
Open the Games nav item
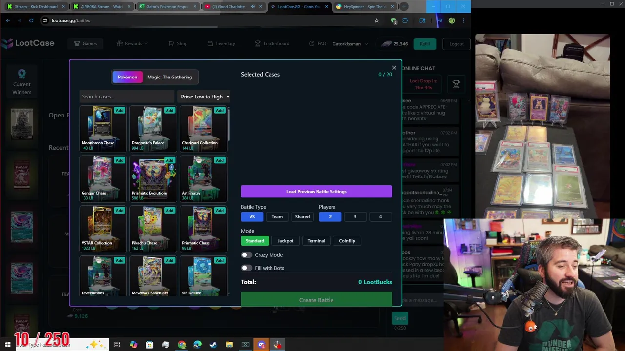[85, 44]
